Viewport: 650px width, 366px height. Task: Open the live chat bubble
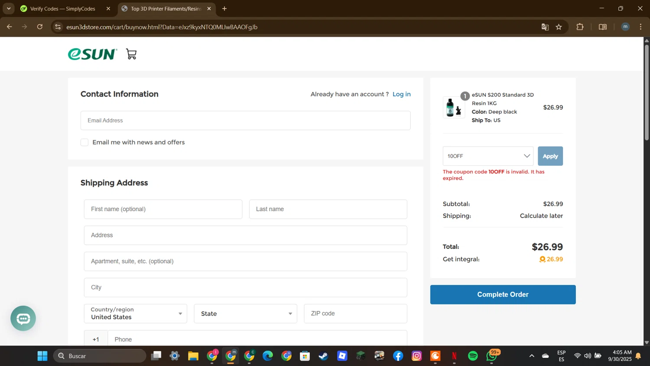point(23,318)
